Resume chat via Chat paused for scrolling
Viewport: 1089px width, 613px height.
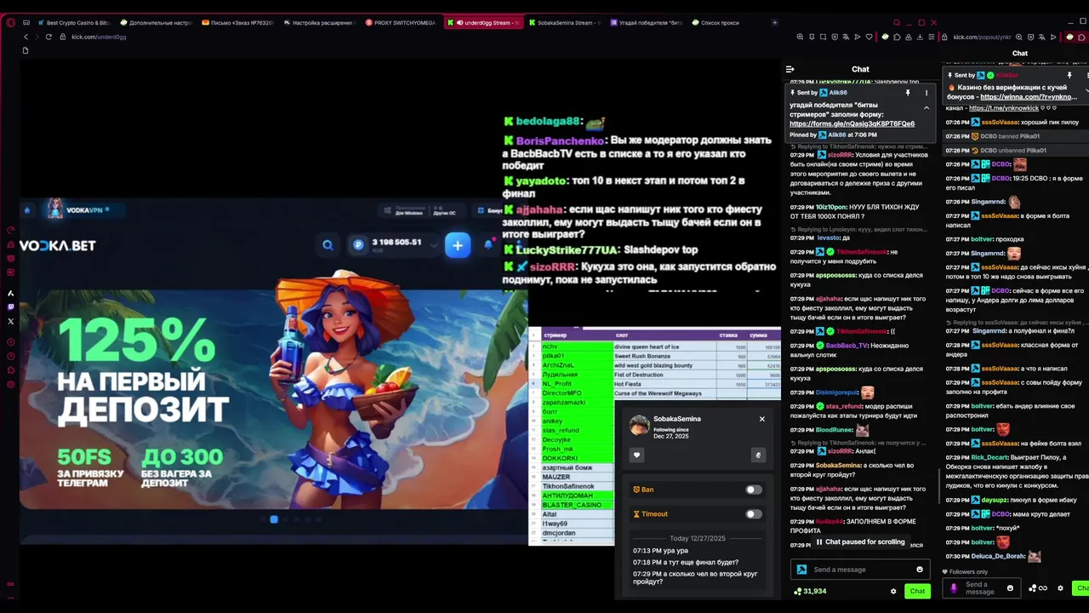[x=860, y=542]
